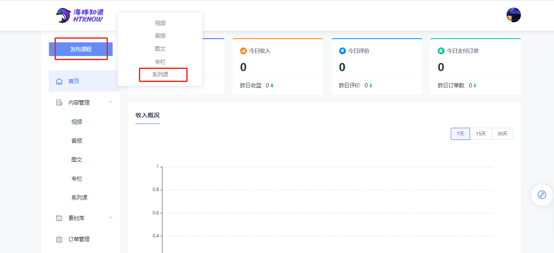Click the blue 今日评价 card icon
Viewport: 554px width, 253px height.
pyautogui.click(x=342, y=51)
